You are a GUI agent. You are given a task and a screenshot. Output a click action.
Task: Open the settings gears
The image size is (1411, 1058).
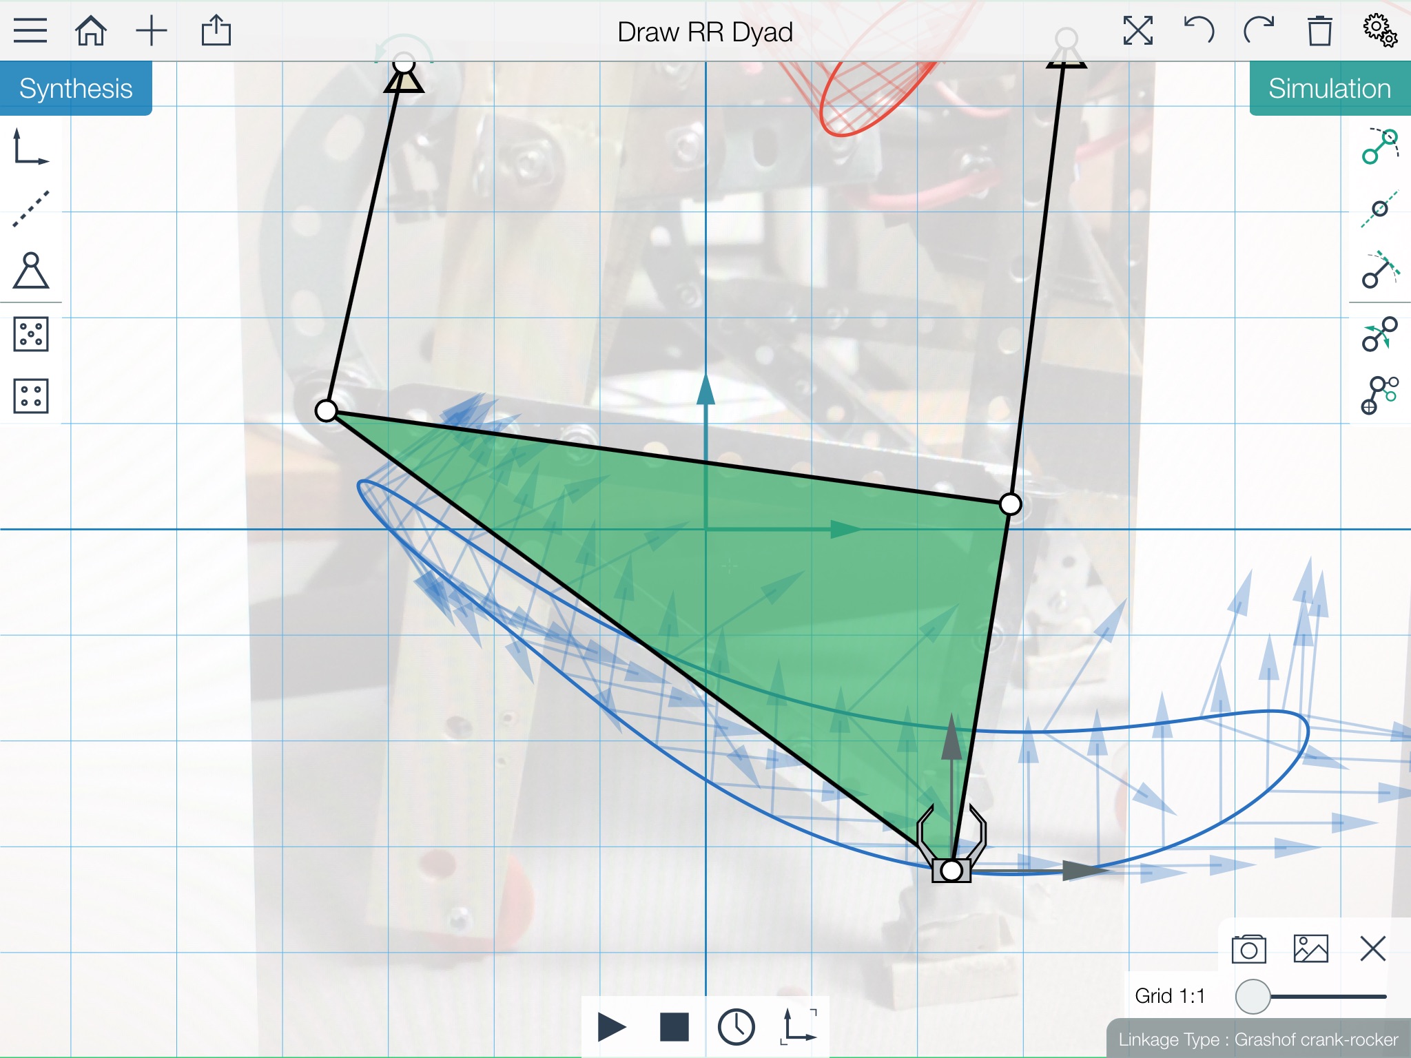coord(1379,30)
